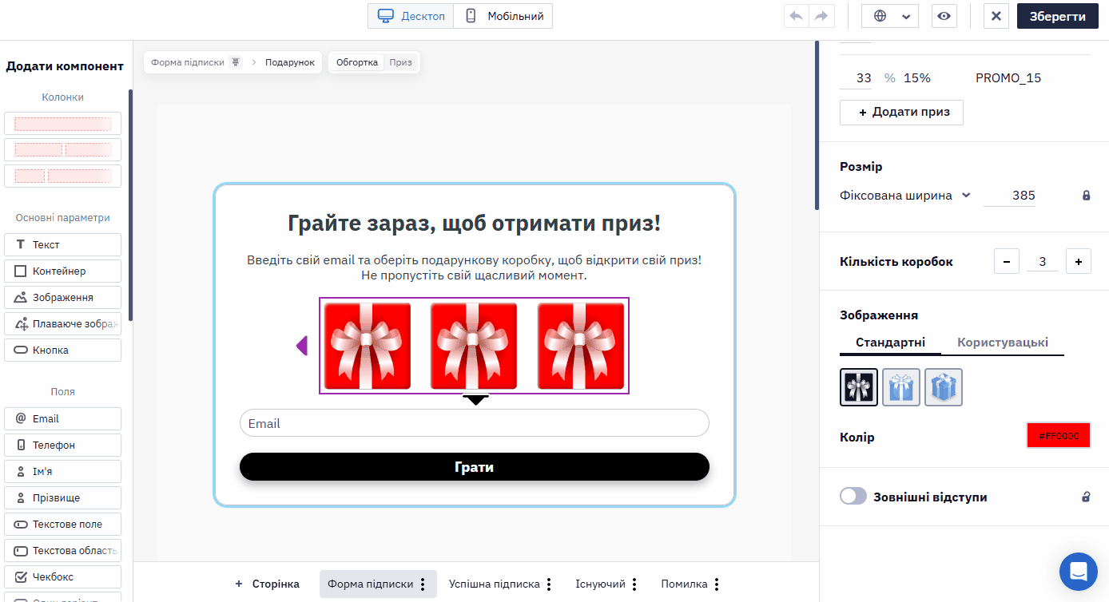Add a Контейнер component

tap(63, 271)
